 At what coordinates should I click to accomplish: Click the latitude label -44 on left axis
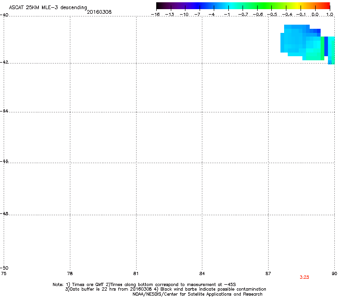pos(4,111)
